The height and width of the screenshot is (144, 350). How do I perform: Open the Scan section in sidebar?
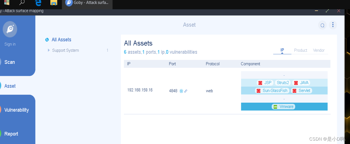point(10,62)
